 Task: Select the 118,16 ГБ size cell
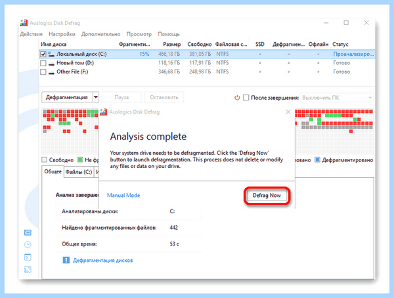(x=169, y=63)
